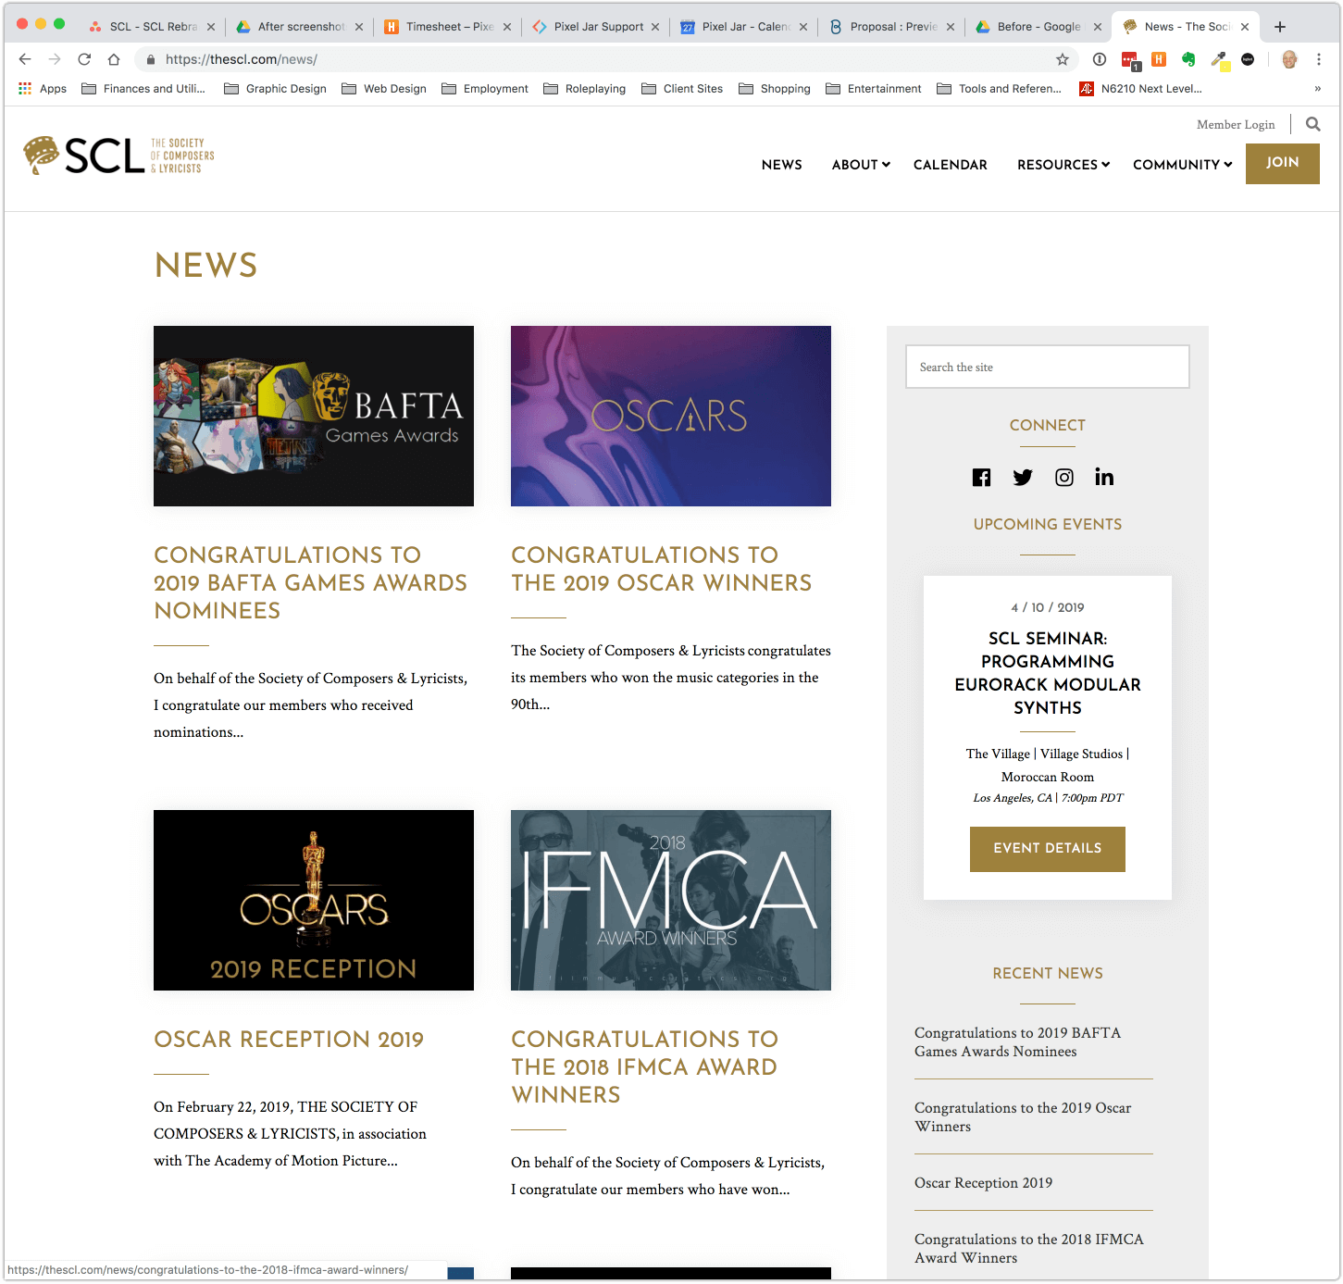Viewport: 1343px width, 1284px height.
Task: Open the Shopping bookmark folder
Action: [775, 89]
